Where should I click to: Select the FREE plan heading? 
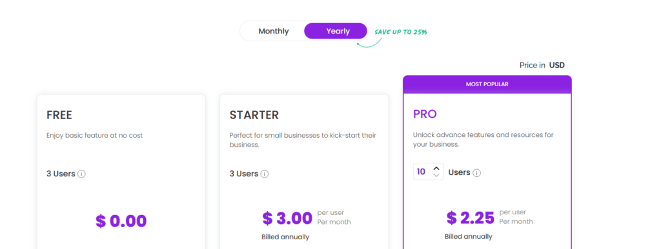point(59,115)
